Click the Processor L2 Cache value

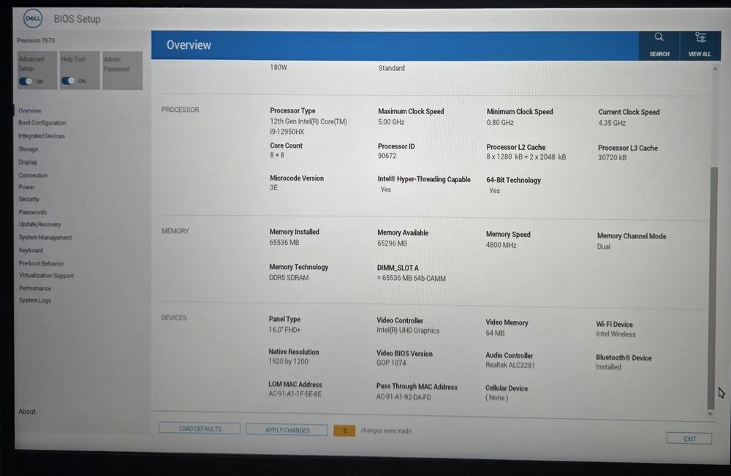[x=526, y=157]
